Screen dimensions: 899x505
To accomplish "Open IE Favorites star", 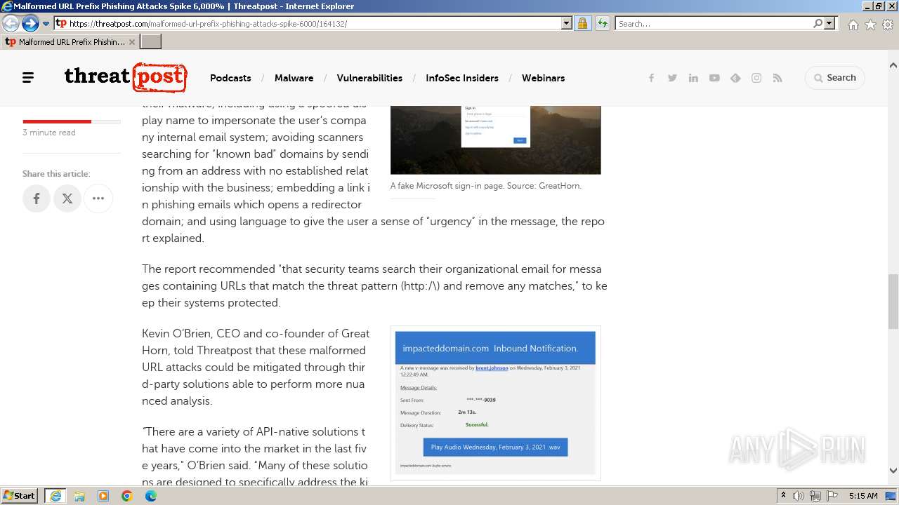I will (x=870, y=24).
